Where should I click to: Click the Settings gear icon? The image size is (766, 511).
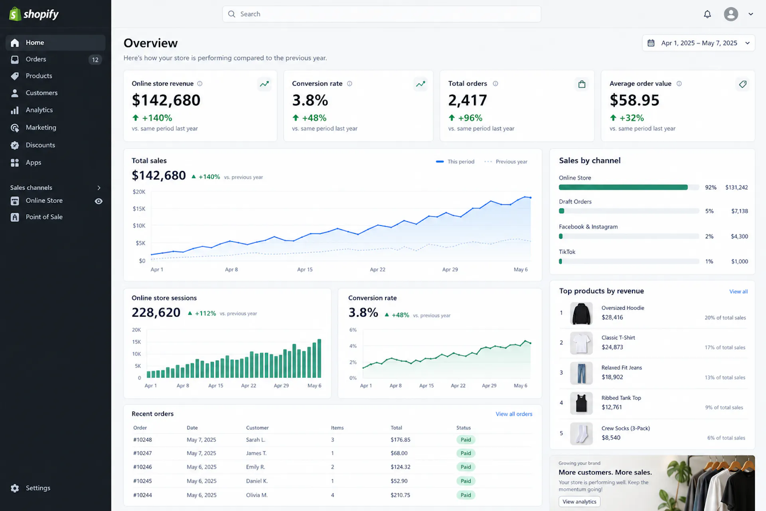coord(15,488)
